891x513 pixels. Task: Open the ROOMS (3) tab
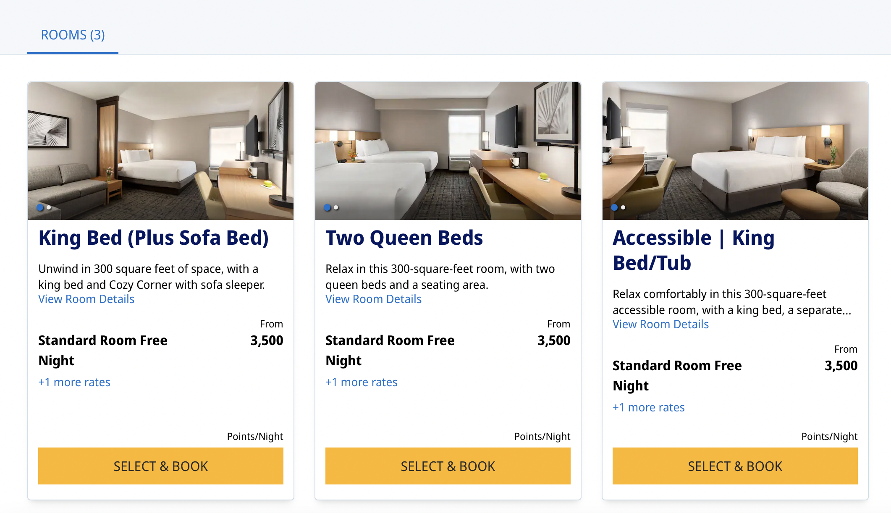pyautogui.click(x=73, y=35)
